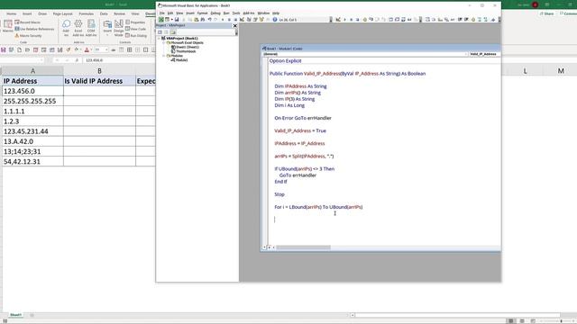577x324 pixels.
Task: Select the Sheet1 worksheet tab
Action: coord(15,315)
